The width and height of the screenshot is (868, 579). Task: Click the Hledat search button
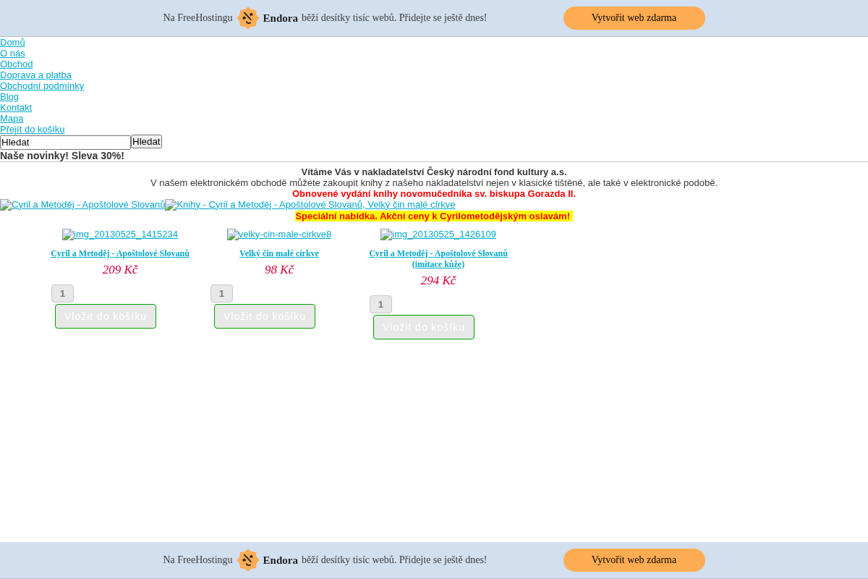coord(146,142)
